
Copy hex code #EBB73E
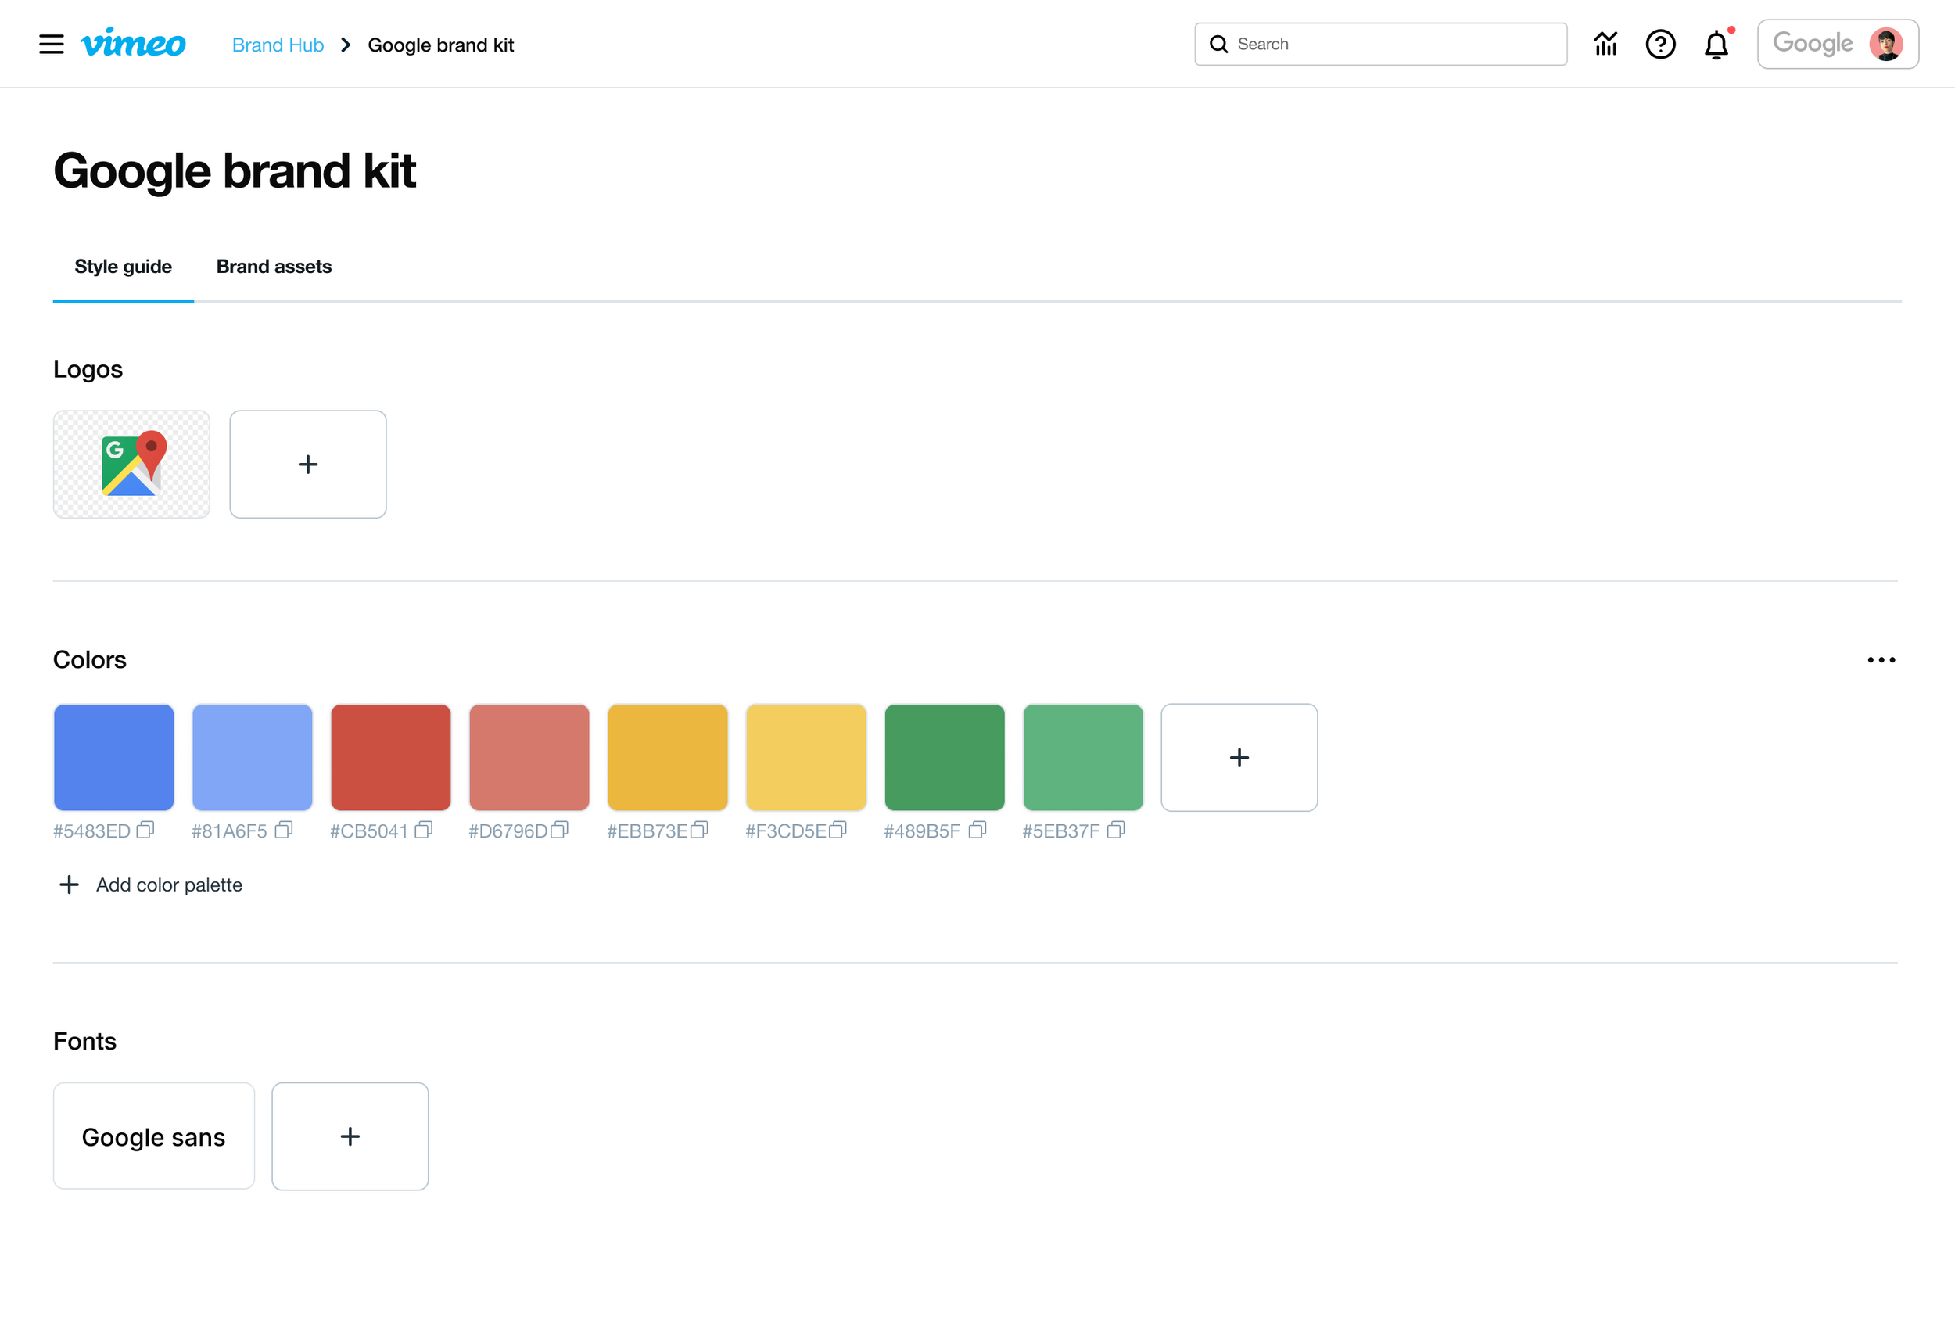pos(698,830)
